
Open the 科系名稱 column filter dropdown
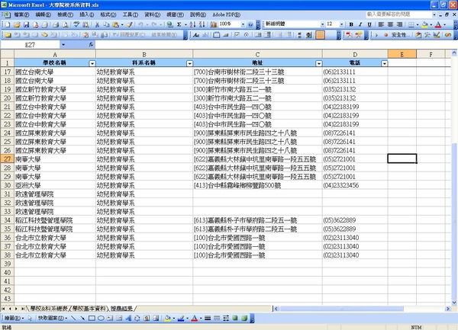pyautogui.click(x=189, y=63)
